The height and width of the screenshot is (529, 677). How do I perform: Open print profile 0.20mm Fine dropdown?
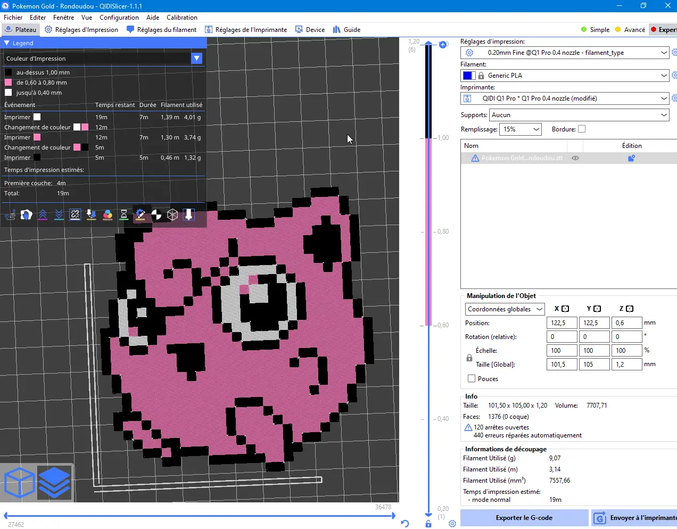coord(564,53)
